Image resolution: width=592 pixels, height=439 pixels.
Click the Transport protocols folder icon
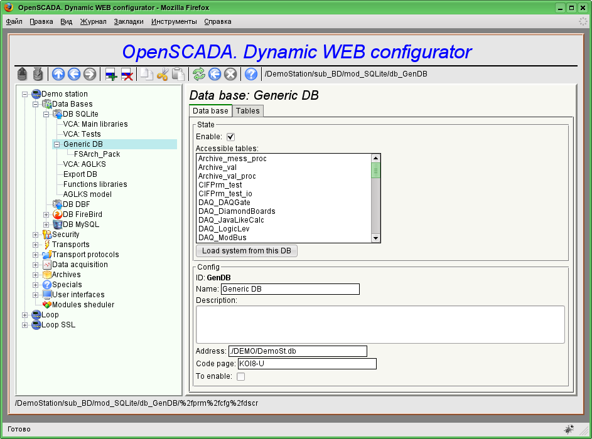tap(47, 255)
